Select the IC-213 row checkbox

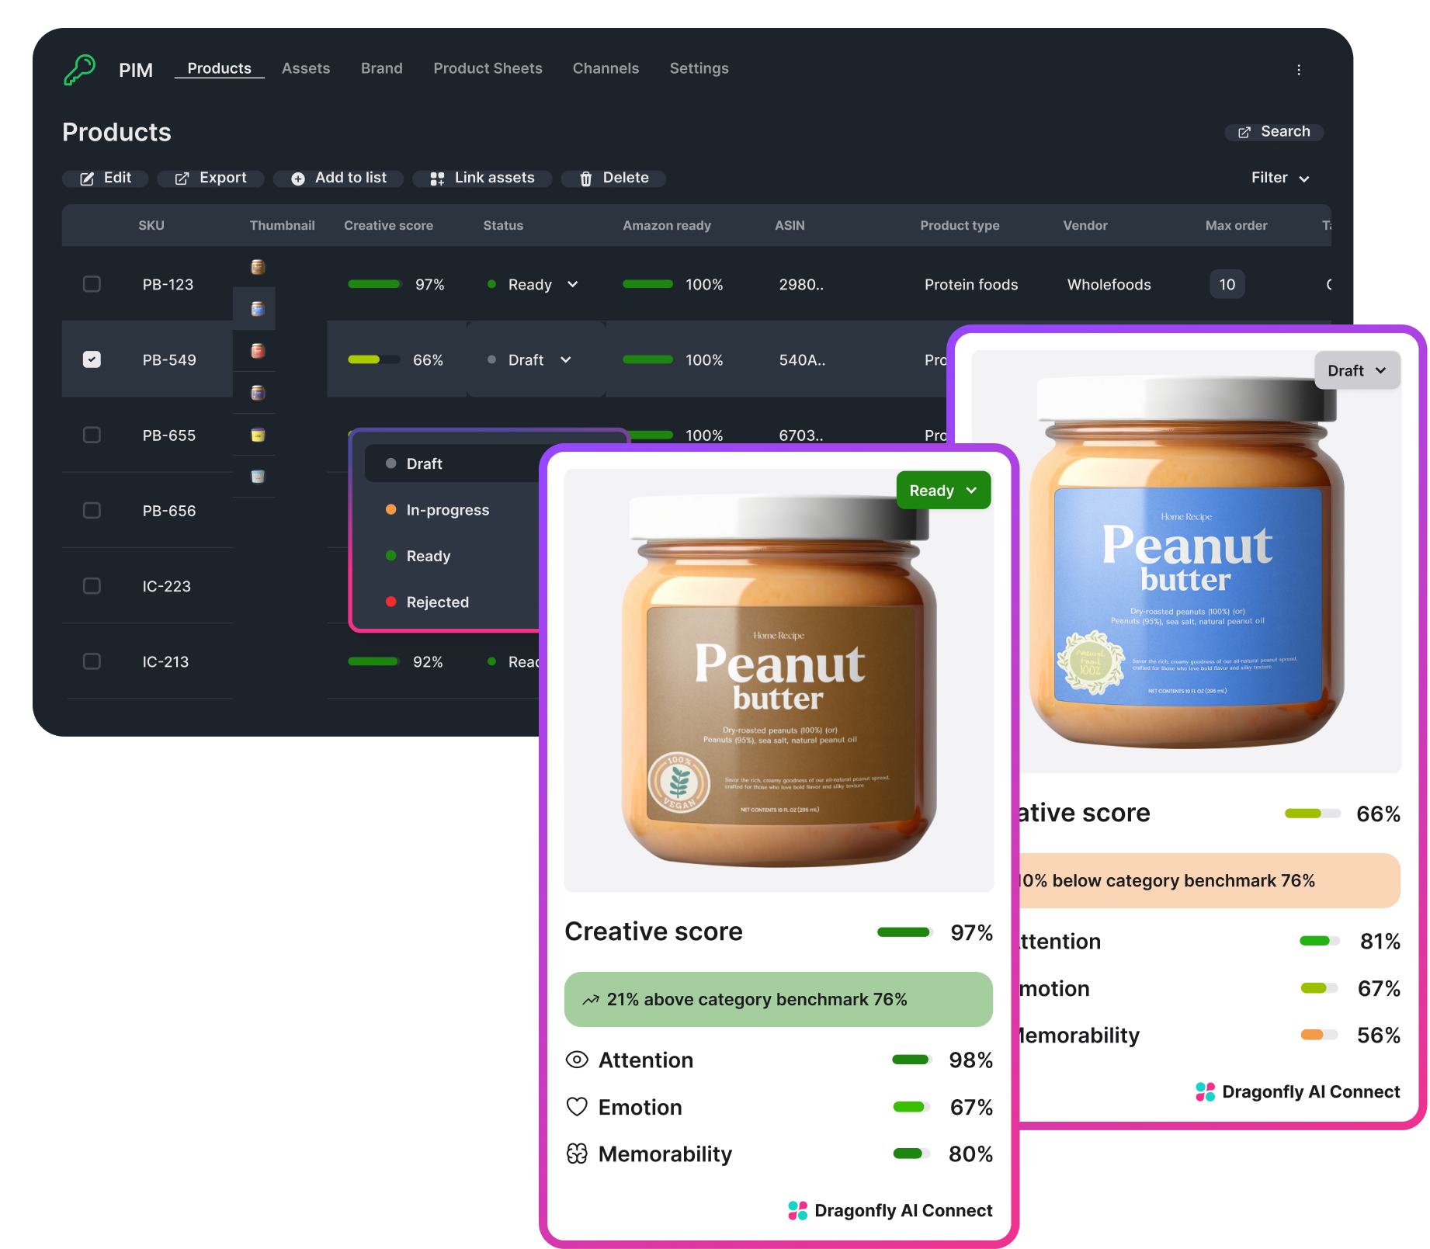click(x=92, y=661)
